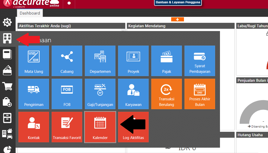The width and height of the screenshot is (268, 153).
Task: Open the Kalender tile
Action: click(x=100, y=127)
